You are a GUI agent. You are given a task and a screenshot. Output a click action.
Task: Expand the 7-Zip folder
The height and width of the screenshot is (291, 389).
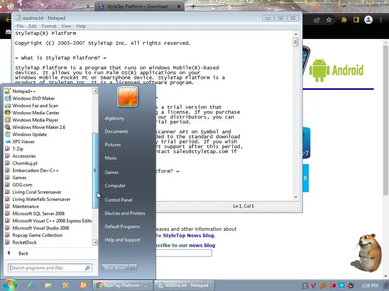(x=17, y=149)
